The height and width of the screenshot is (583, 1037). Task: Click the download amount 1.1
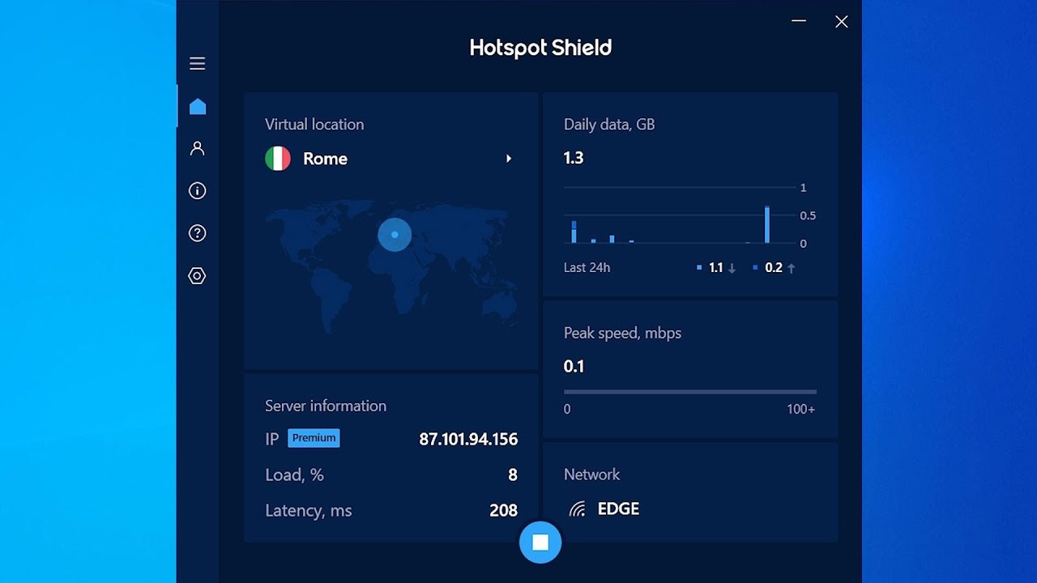(x=715, y=268)
